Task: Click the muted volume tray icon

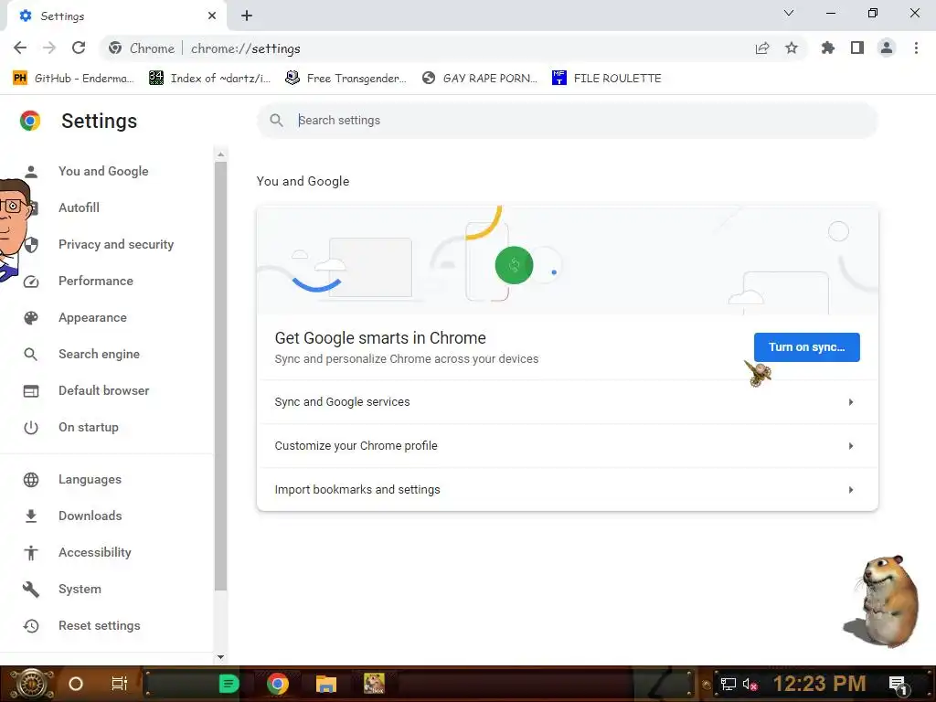Action: click(750, 684)
